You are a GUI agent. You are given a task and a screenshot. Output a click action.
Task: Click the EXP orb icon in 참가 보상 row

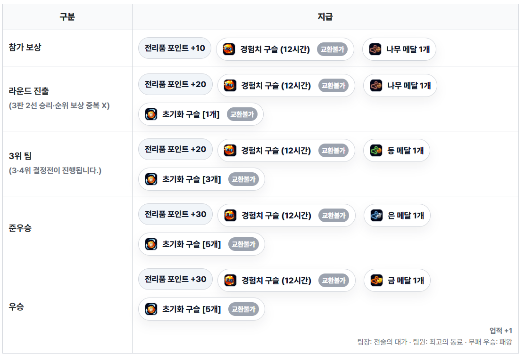click(x=229, y=49)
